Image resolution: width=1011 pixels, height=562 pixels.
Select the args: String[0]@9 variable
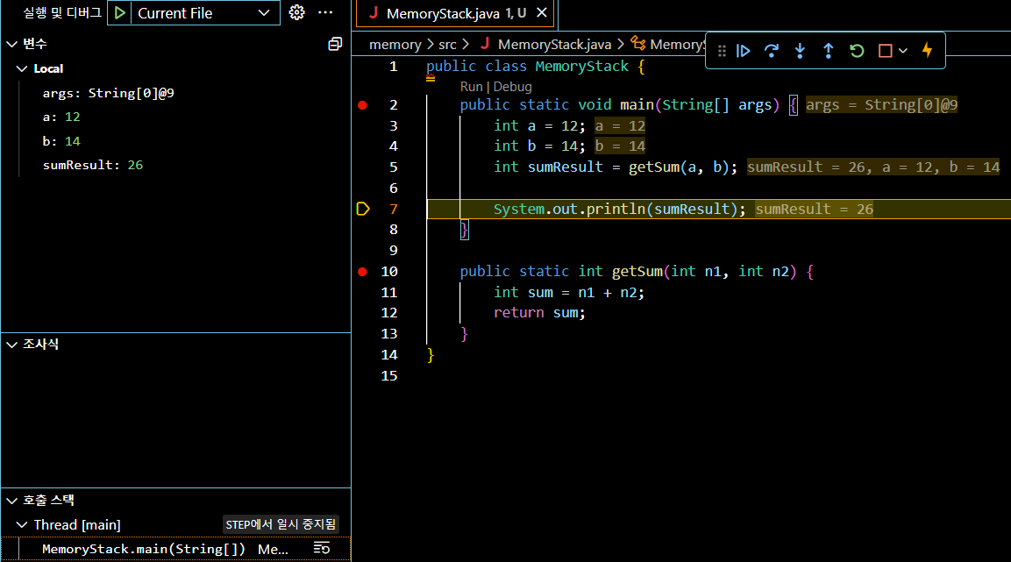[x=109, y=93]
